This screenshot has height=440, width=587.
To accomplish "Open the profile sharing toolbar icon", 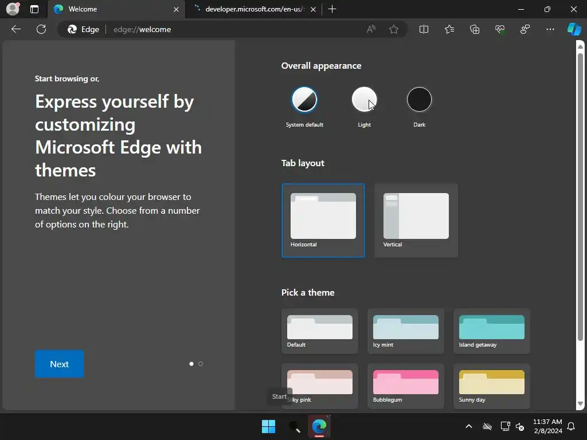I will 525,29.
